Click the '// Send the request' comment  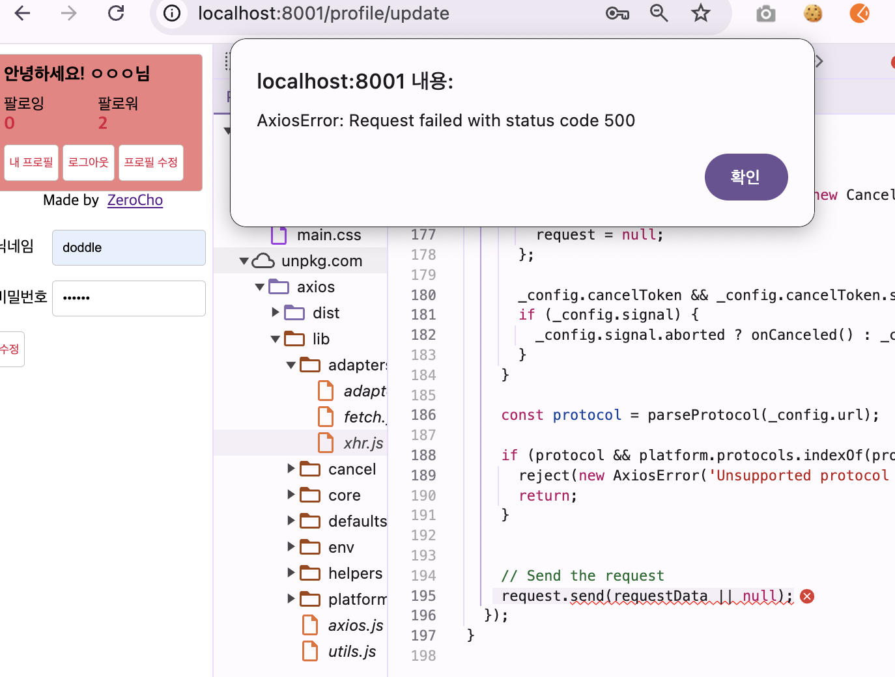pos(583,576)
